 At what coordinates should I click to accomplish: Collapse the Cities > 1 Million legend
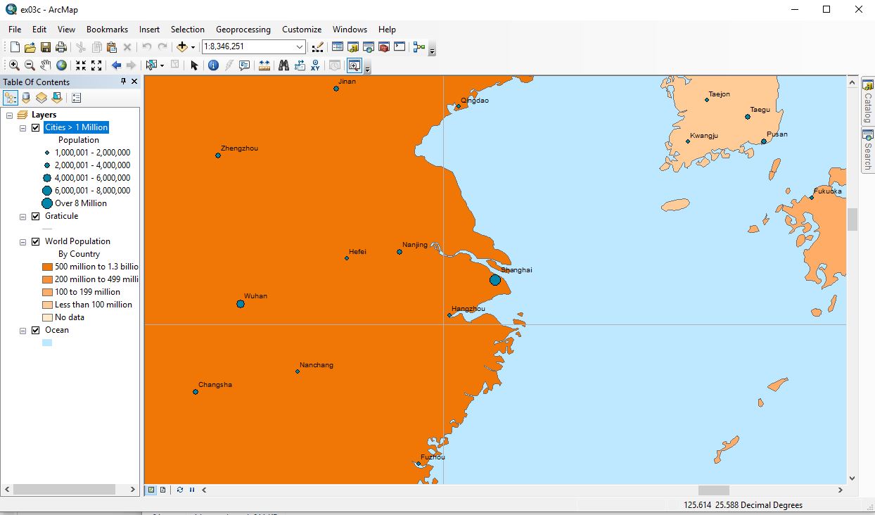coord(23,127)
